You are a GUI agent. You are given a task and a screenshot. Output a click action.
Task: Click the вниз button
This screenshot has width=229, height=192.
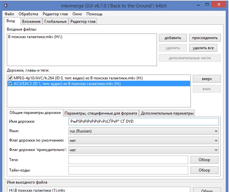click(x=207, y=89)
